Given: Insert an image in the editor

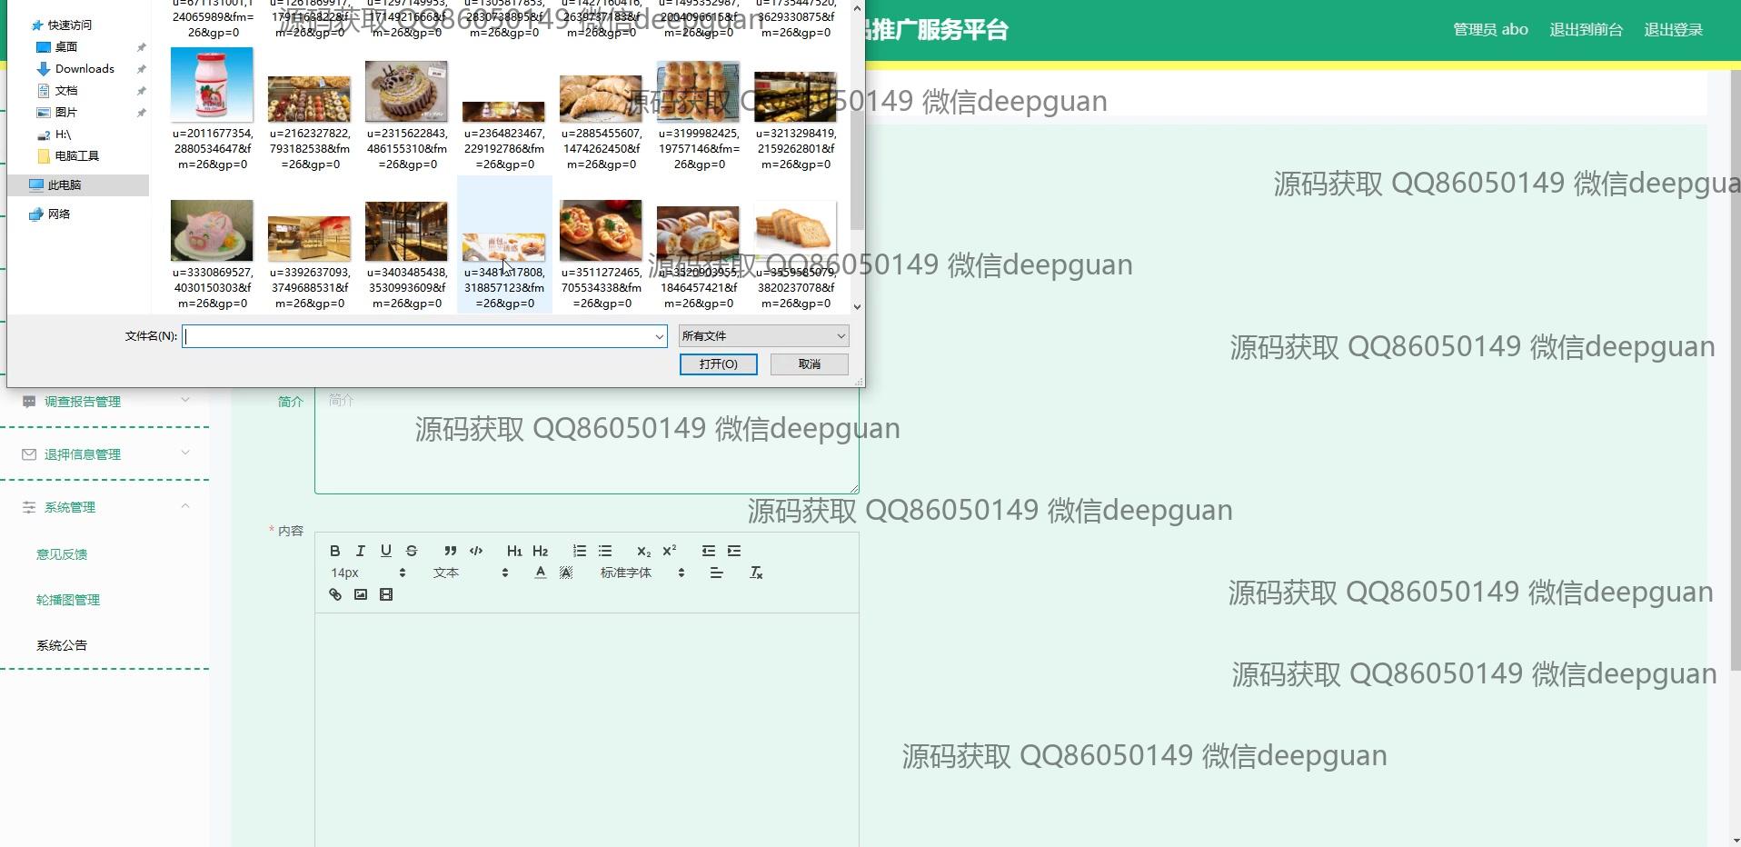Looking at the screenshot, I should point(361,594).
